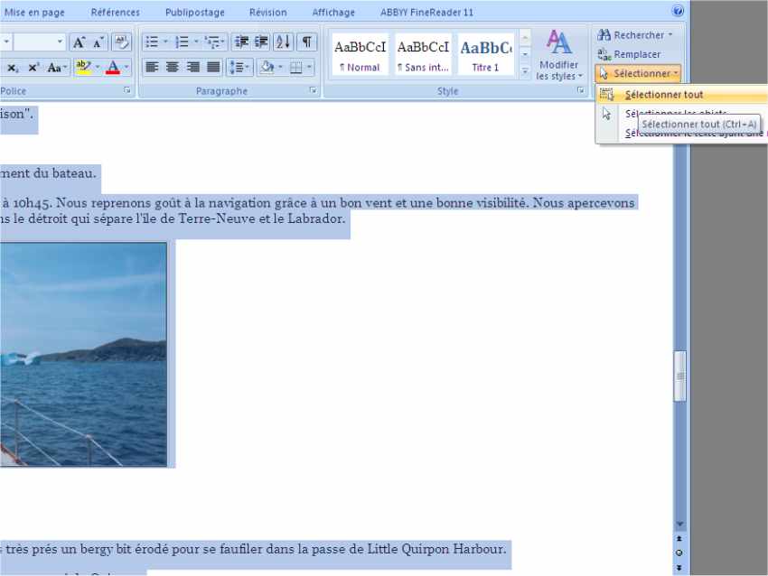768x576 pixels.
Task: Go to the Publipostage tab
Action: click(x=194, y=13)
